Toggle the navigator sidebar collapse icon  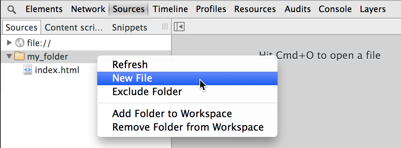coord(179,27)
